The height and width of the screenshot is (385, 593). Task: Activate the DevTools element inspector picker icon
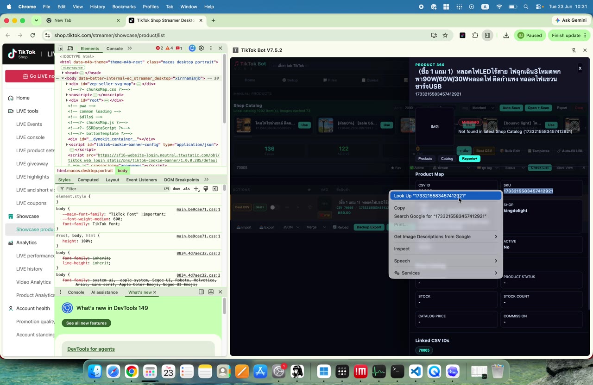point(60,48)
